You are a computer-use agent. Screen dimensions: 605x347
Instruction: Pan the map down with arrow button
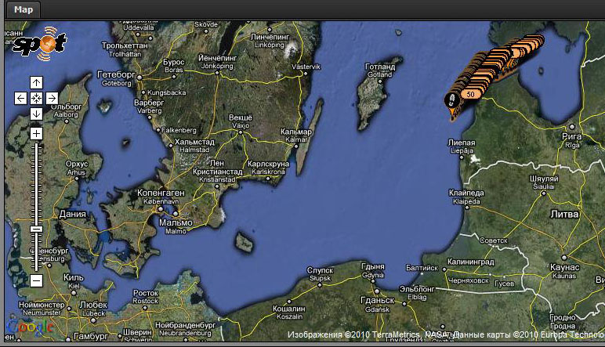coord(36,114)
